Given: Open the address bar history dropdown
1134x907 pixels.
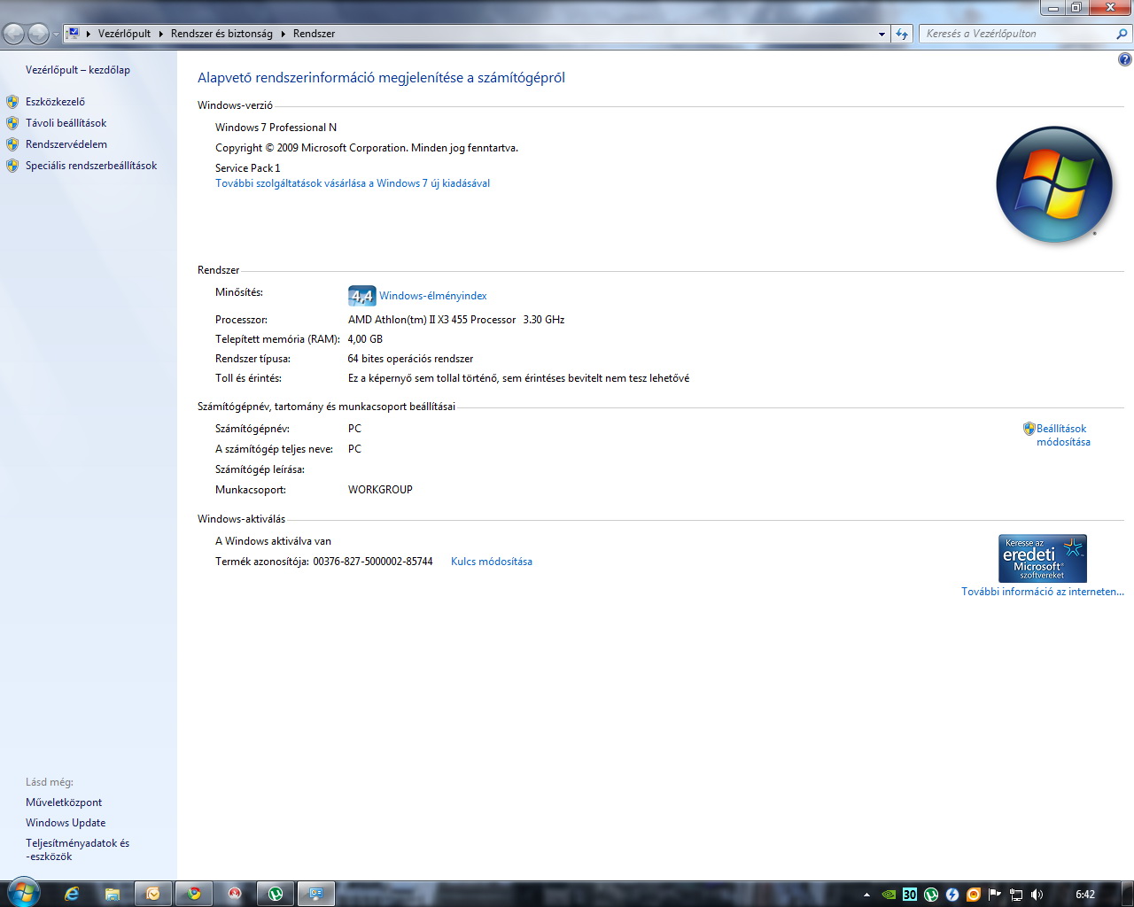Looking at the screenshot, I should [x=882, y=34].
